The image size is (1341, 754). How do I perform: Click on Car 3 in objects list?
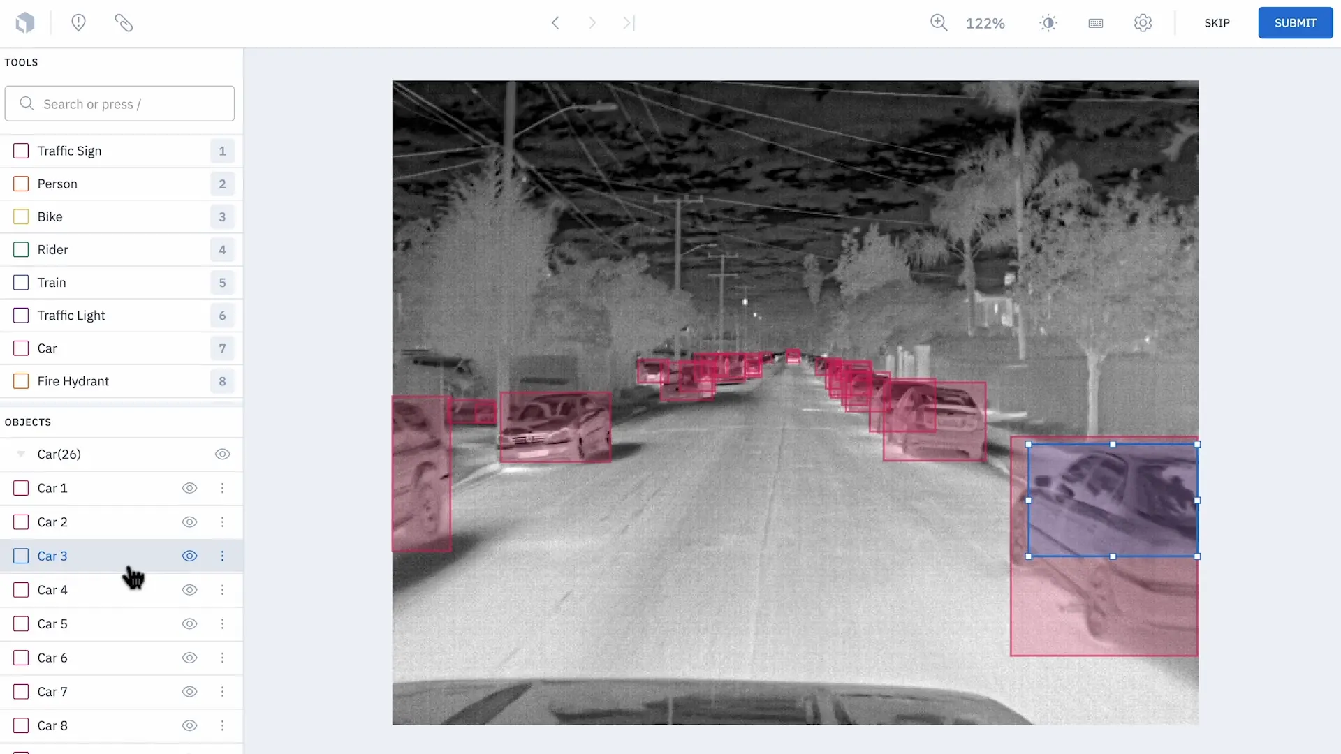tap(52, 556)
